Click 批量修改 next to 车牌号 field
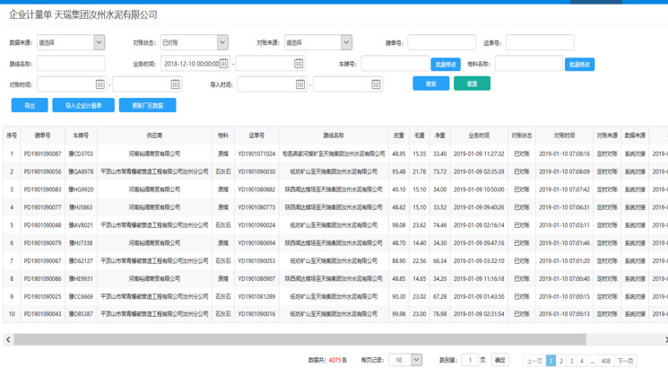 [x=446, y=65]
